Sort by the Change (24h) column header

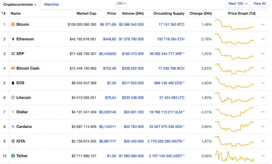click(x=200, y=13)
